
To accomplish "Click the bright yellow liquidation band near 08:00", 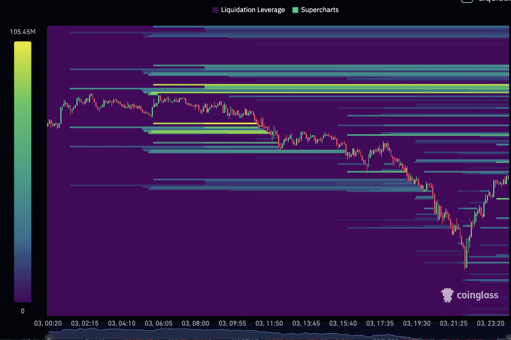I will [205, 123].
